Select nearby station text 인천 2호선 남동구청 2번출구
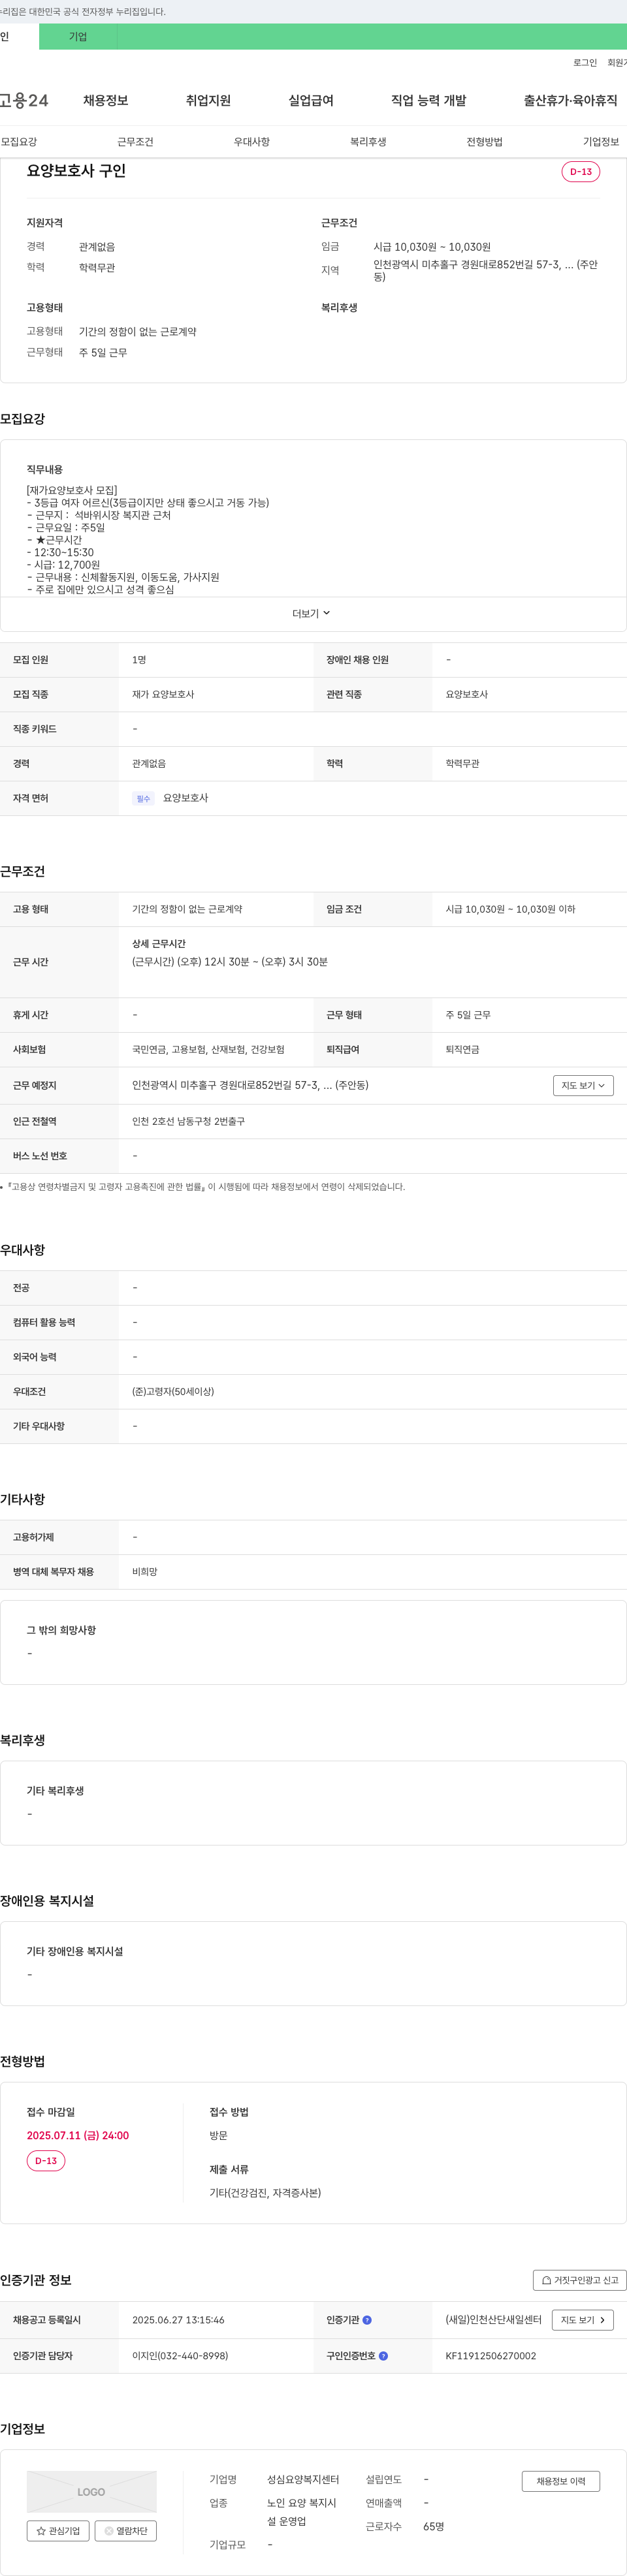The width and height of the screenshot is (627, 2576). click(188, 1122)
